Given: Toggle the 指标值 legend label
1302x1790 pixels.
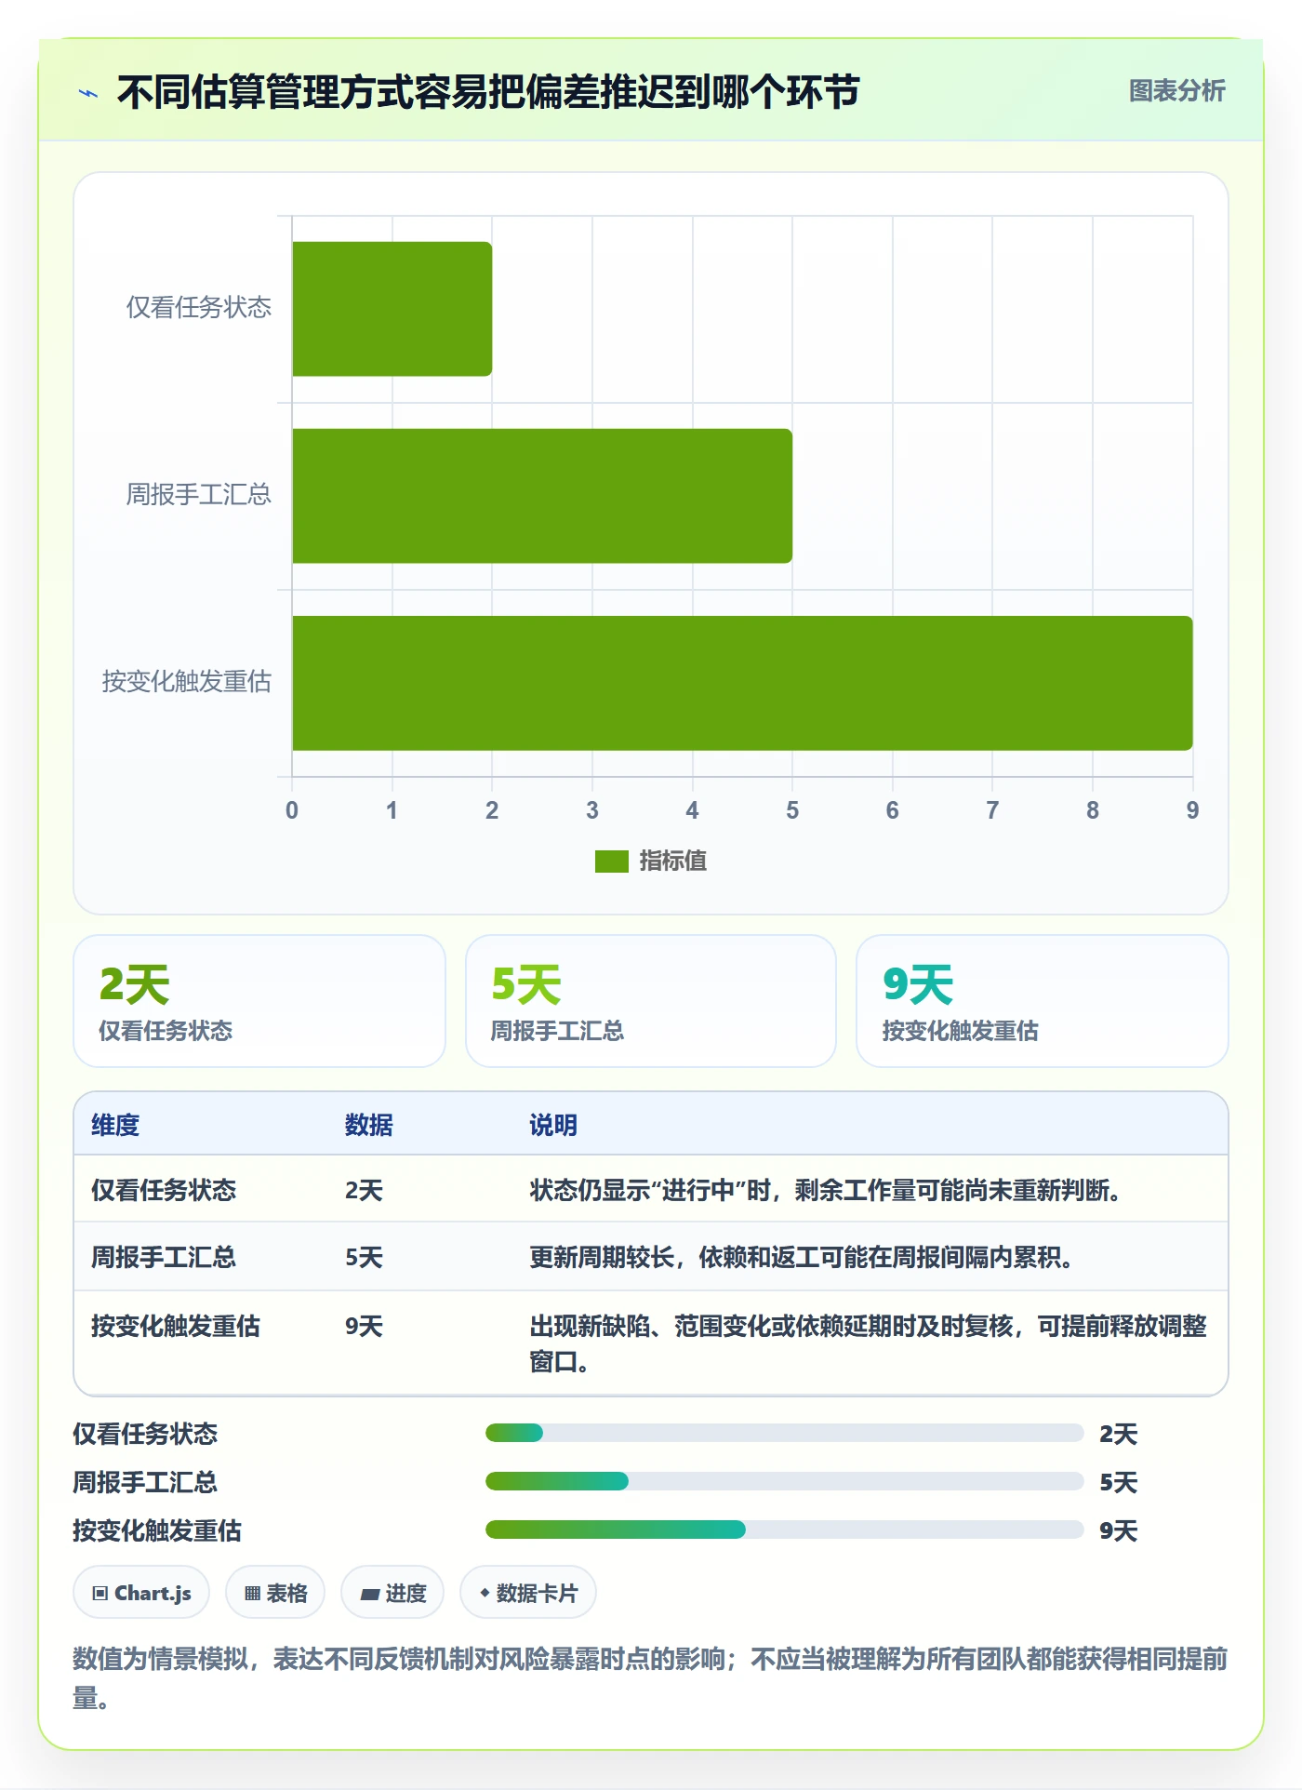Looking at the screenshot, I should (673, 862).
